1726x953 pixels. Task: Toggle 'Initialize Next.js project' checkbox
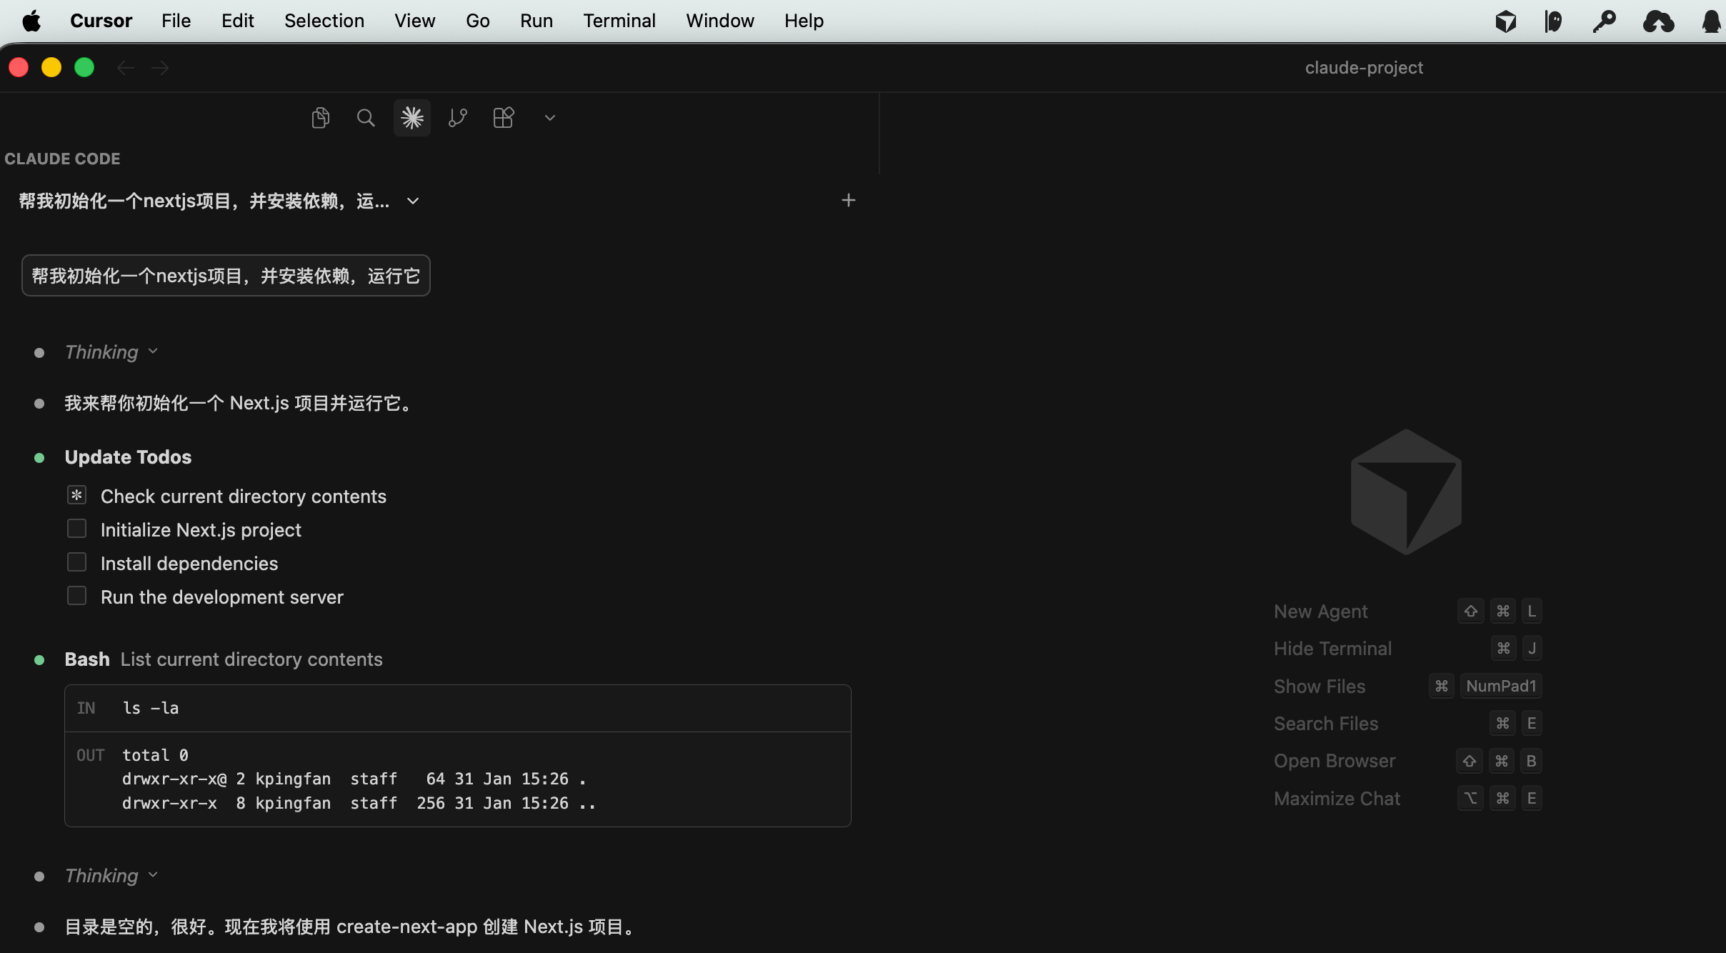click(x=76, y=529)
